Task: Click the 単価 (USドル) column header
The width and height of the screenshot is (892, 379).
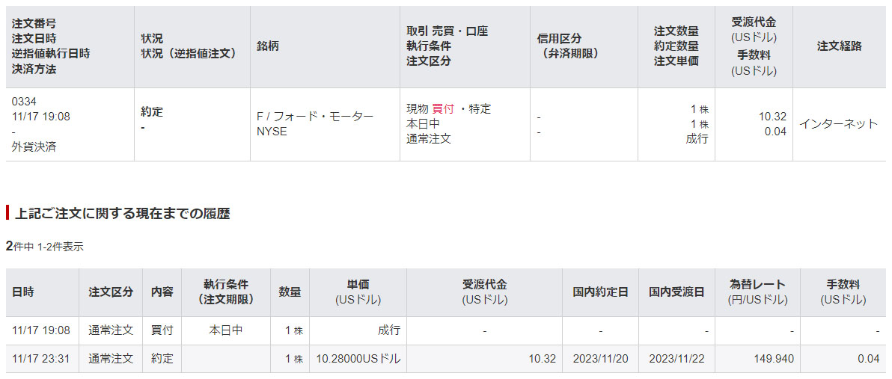Action: [x=358, y=292]
